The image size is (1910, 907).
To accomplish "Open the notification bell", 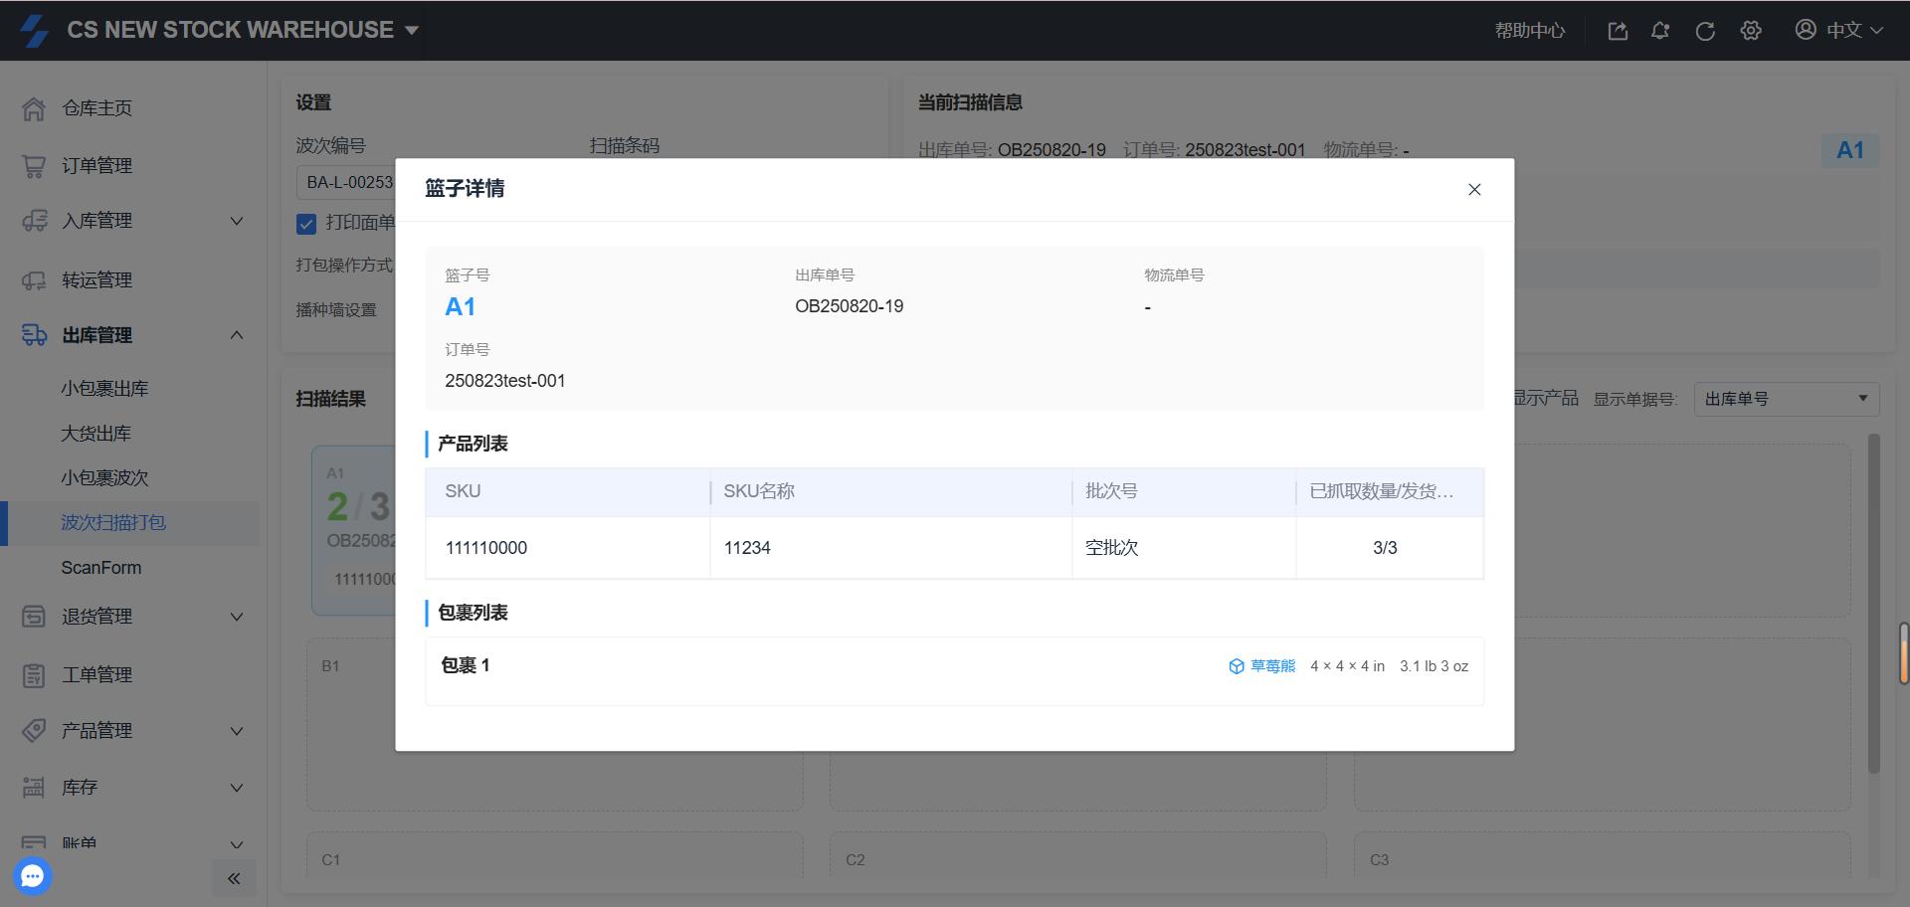I will [1660, 31].
